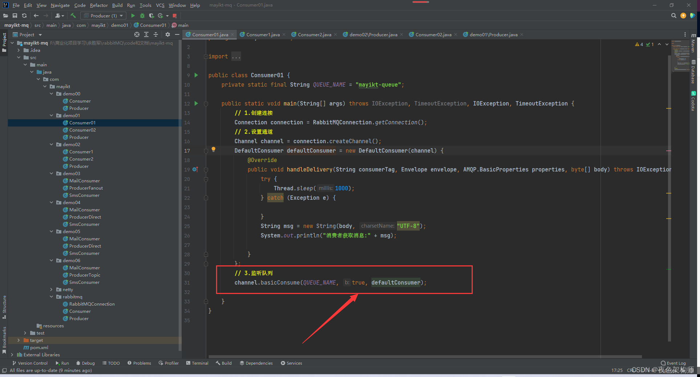Select Consumer02 in demo01 folder
Screen dimensions: 700x377
click(x=82, y=130)
